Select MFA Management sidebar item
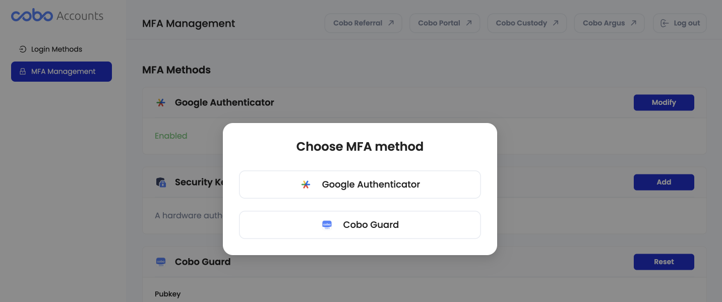Screen dimensions: 722x302 pyautogui.click(x=62, y=72)
